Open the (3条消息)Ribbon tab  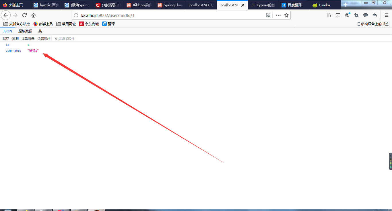tap(108, 5)
